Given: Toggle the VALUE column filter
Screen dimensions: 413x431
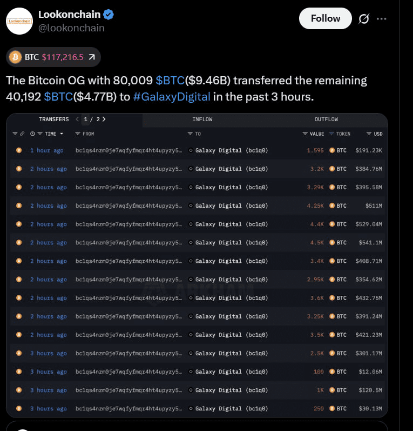Looking at the screenshot, I should click(x=305, y=134).
